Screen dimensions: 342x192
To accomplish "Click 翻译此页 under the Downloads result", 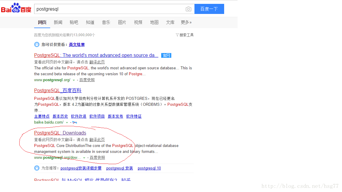I will (97, 140).
